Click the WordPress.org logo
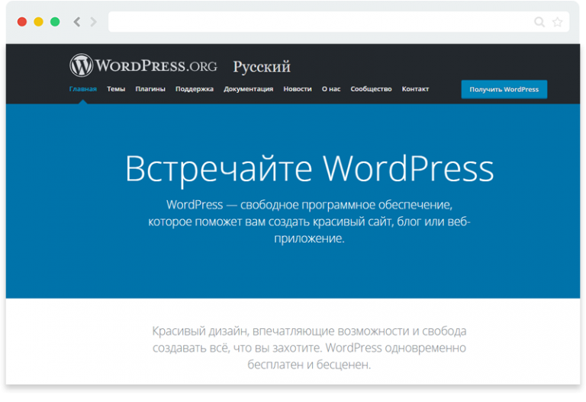The width and height of the screenshot is (586, 402). [x=143, y=65]
